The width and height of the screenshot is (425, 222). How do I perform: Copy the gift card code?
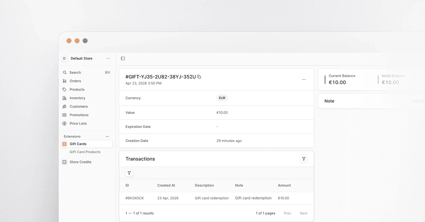(199, 77)
